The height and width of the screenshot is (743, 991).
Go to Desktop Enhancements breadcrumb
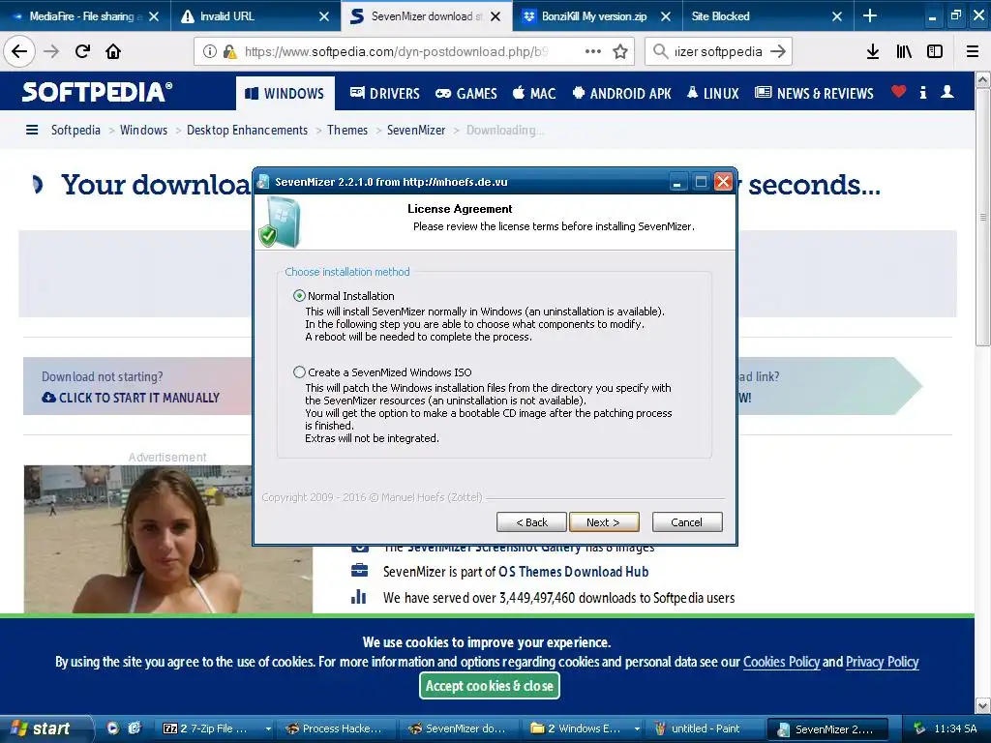(x=247, y=131)
